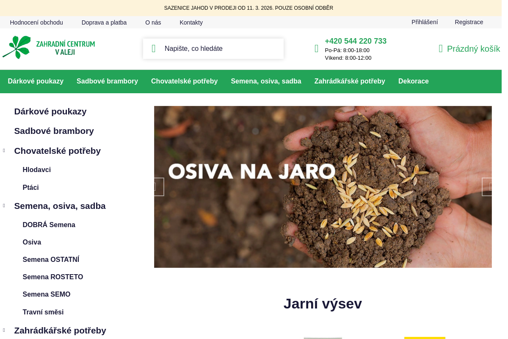Screen dimensions: 508x339
Task: Expand Semena, osiva, sadba in the sidebar
Action: (4, 205)
